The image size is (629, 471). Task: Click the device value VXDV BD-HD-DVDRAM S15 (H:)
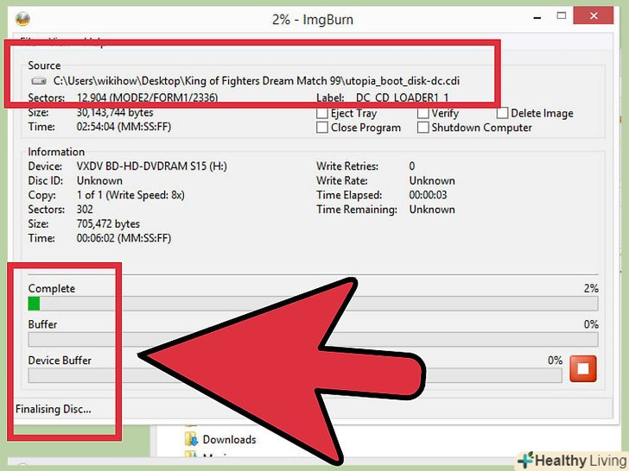pos(152,166)
